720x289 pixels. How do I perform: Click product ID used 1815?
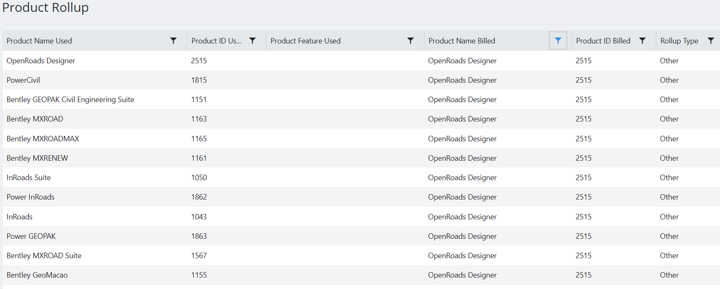[199, 80]
